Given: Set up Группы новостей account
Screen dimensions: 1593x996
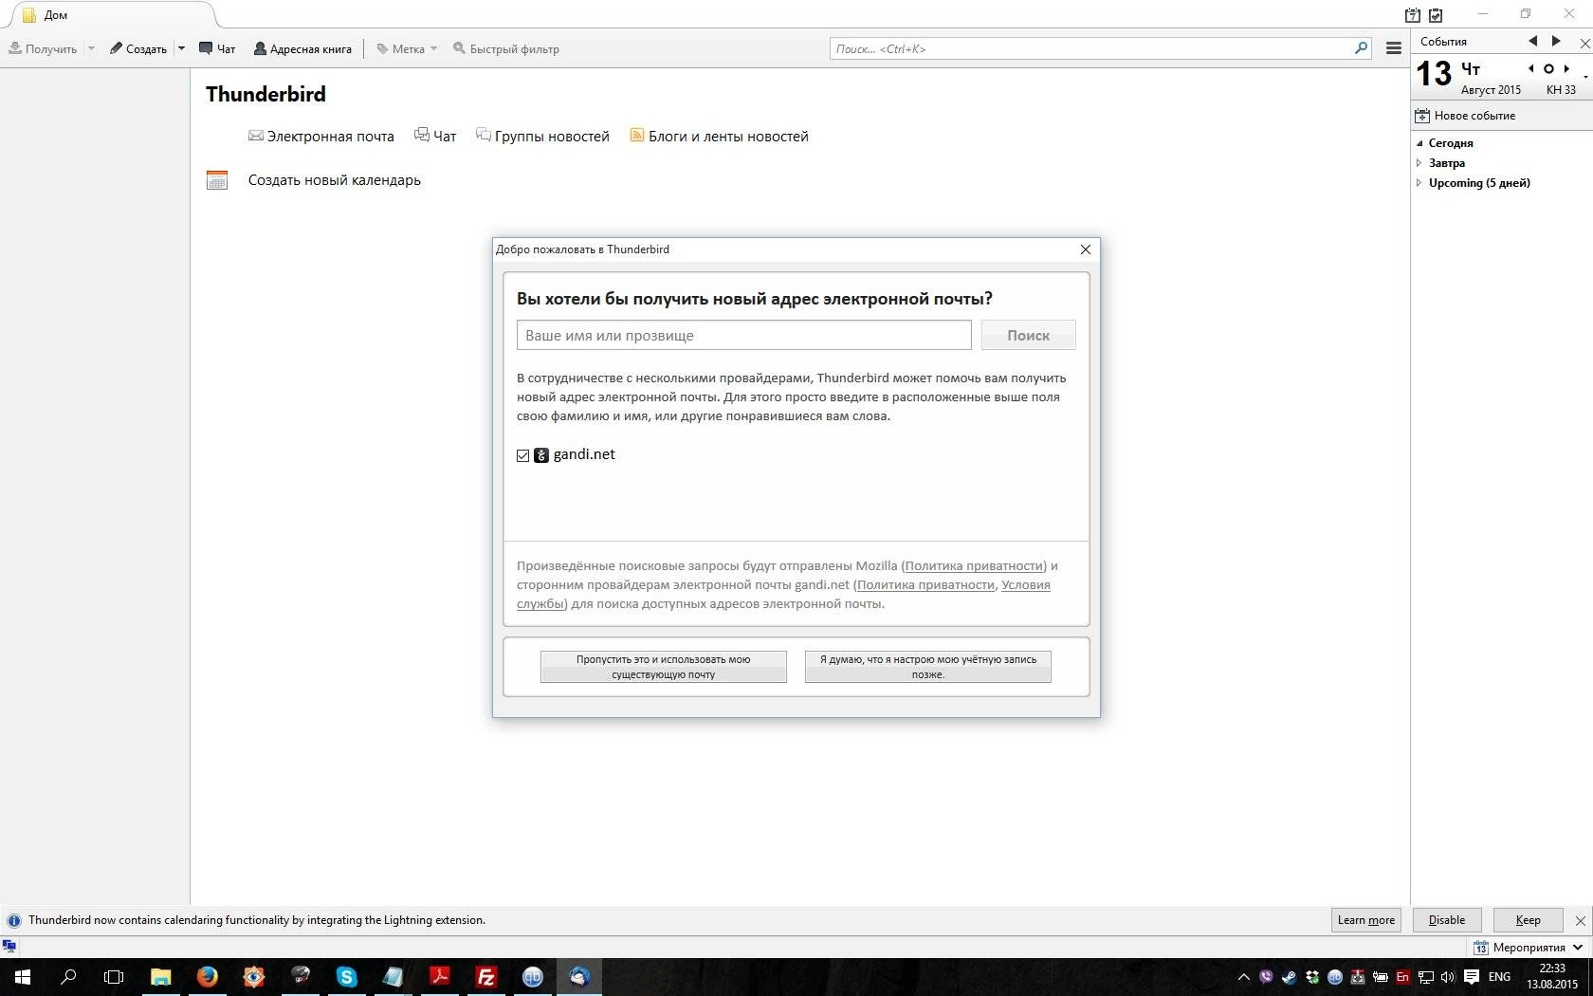Looking at the screenshot, I should pyautogui.click(x=542, y=137).
